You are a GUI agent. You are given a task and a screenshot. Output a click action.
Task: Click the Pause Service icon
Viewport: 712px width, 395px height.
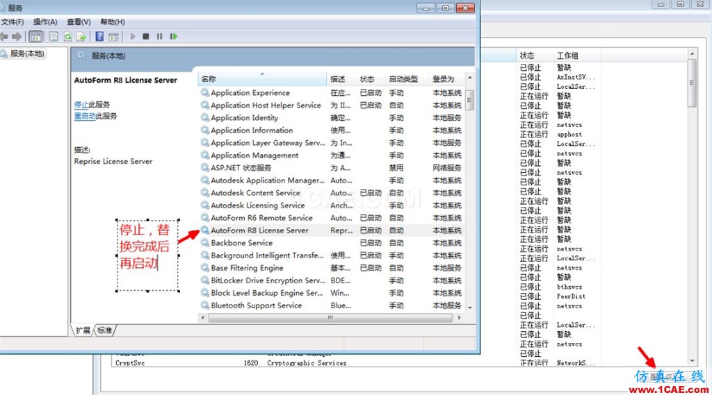pyautogui.click(x=159, y=36)
